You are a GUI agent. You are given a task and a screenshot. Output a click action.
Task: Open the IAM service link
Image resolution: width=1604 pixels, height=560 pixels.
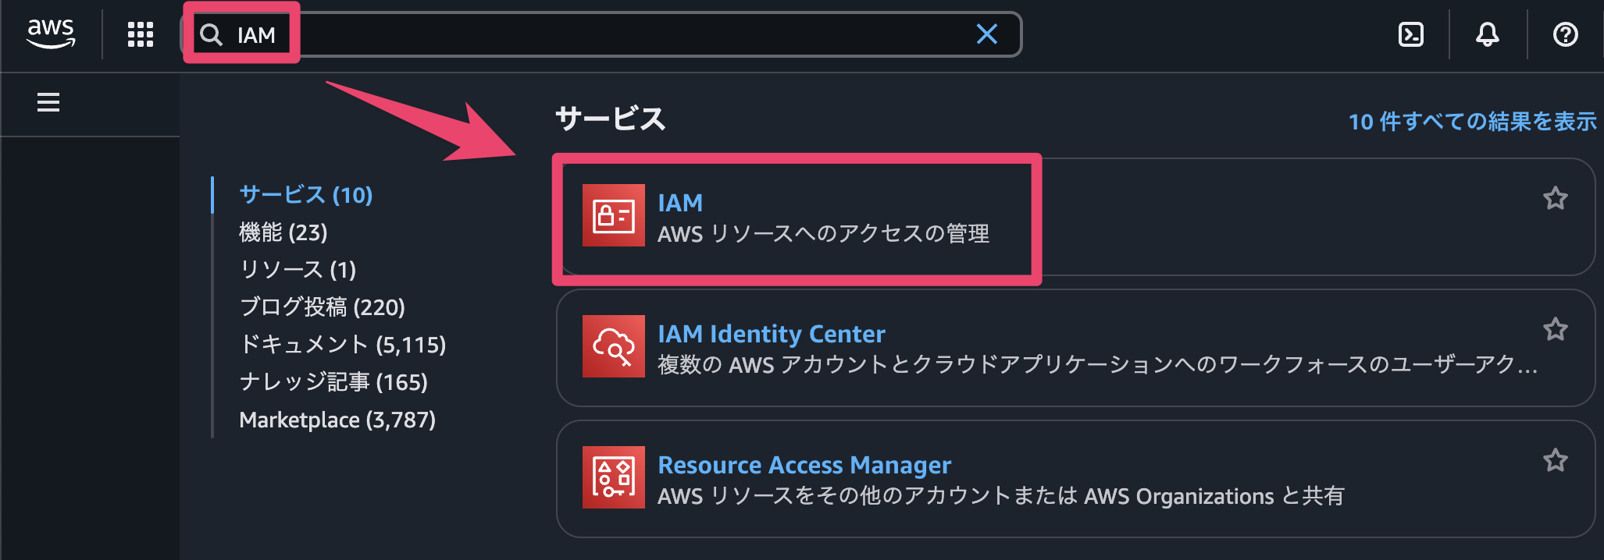(x=680, y=203)
